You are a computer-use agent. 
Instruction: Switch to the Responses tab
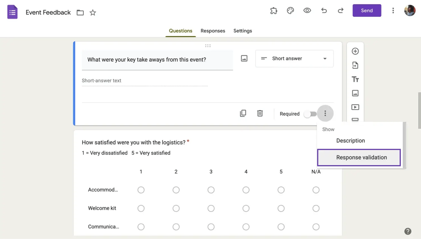213,31
